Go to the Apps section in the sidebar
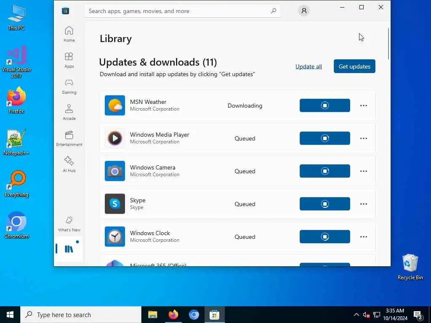Viewport: 431px width, 323px height. tap(69, 60)
